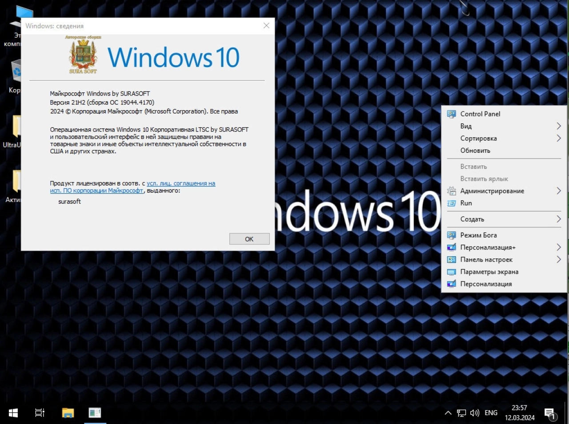
Task: Select the Recycle Bin desktop icon
Action: pyautogui.click(x=15, y=77)
